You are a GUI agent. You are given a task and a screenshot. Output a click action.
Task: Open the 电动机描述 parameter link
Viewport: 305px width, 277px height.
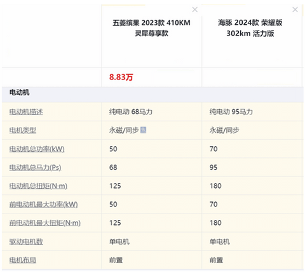pyautogui.click(x=26, y=112)
